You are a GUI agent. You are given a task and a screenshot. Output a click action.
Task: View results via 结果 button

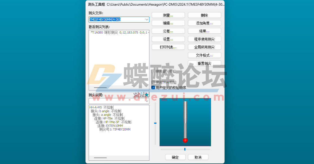point(204,31)
